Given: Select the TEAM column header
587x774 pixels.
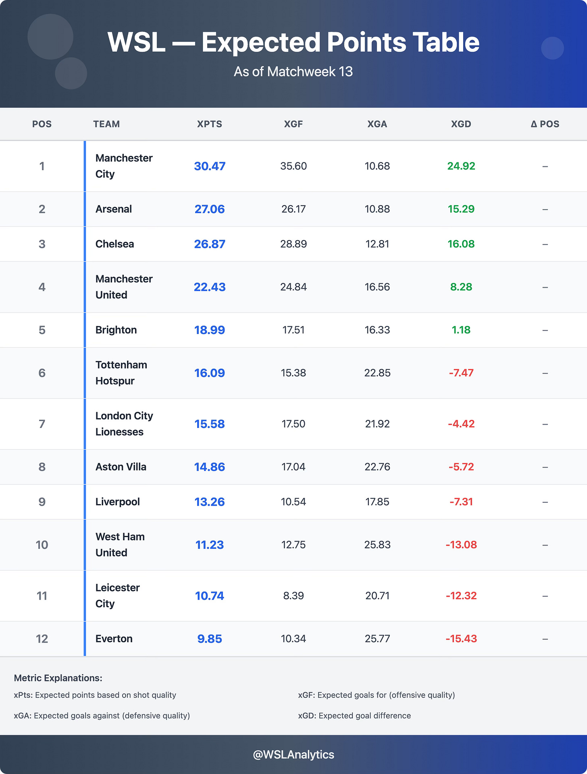Looking at the screenshot, I should [x=106, y=124].
